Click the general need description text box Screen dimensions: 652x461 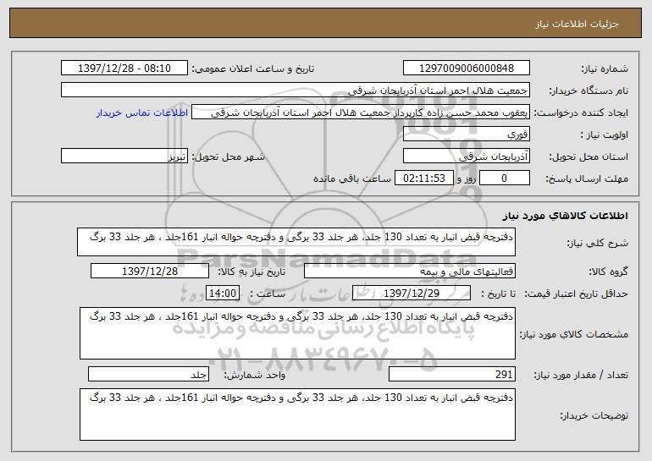296,242
